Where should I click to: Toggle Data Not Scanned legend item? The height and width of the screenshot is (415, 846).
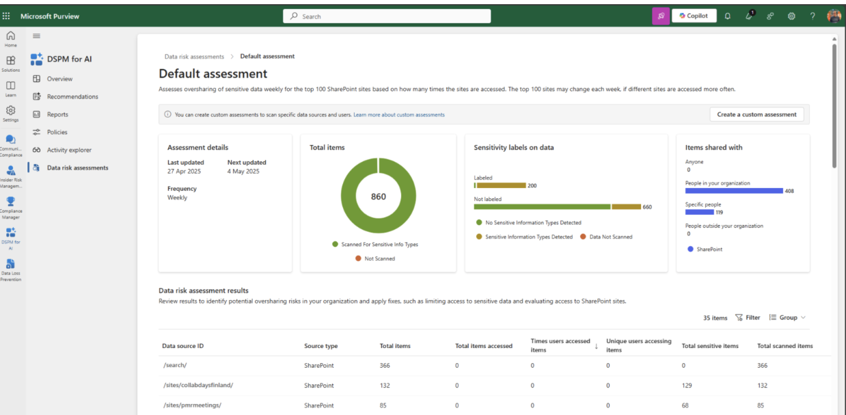pos(606,237)
